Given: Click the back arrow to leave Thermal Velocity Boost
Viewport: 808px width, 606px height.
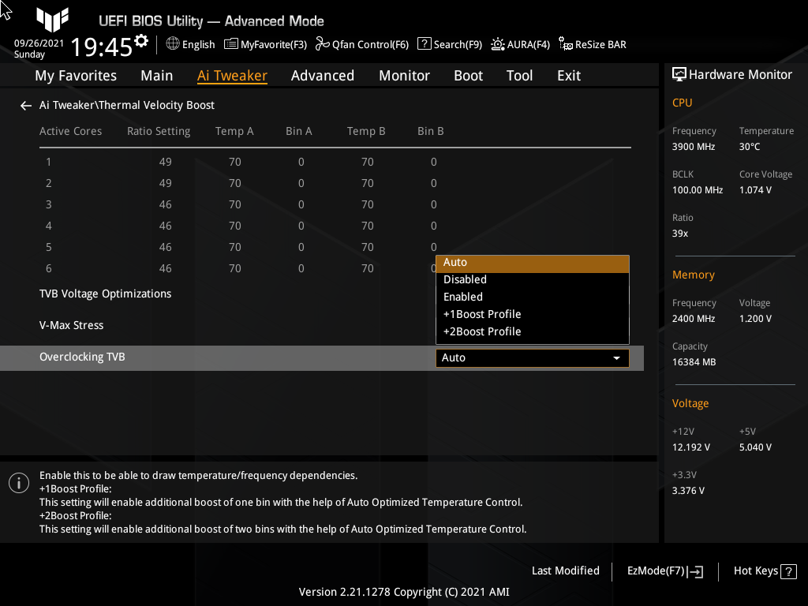Looking at the screenshot, I should click(x=25, y=105).
